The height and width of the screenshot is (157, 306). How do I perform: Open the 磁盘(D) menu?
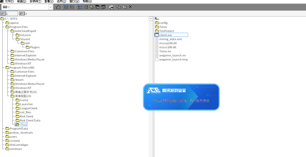pos(22,1)
